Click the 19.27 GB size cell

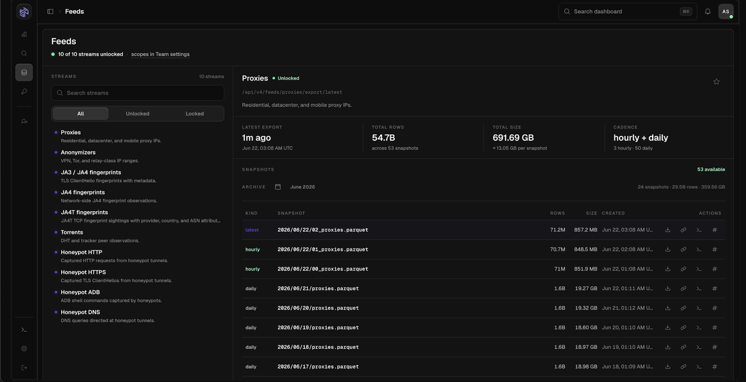[x=586, y=289]
